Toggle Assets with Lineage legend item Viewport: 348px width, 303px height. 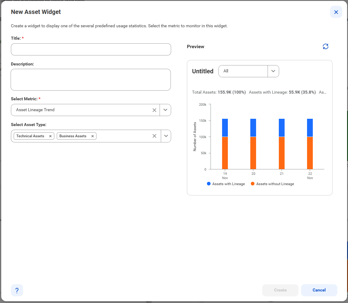tap(226, 184)
